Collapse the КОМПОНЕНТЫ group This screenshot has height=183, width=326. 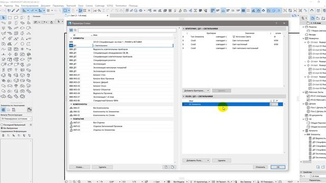(x=71, y=104)
